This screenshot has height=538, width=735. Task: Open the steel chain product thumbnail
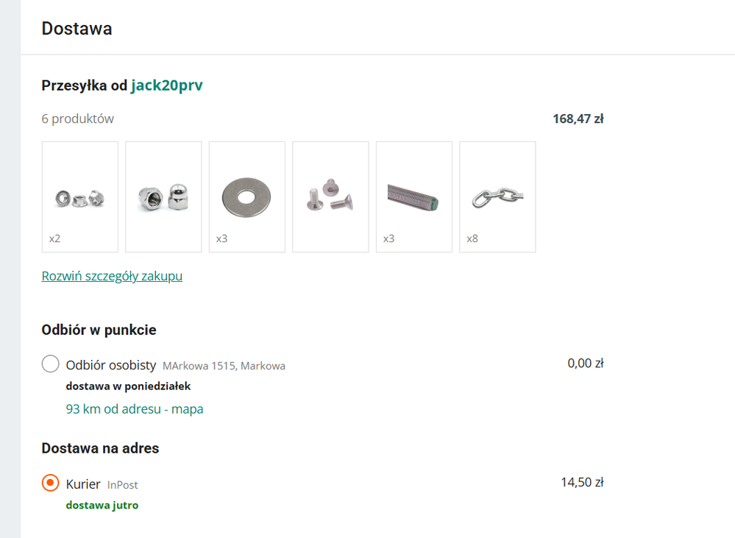(497, 197)
